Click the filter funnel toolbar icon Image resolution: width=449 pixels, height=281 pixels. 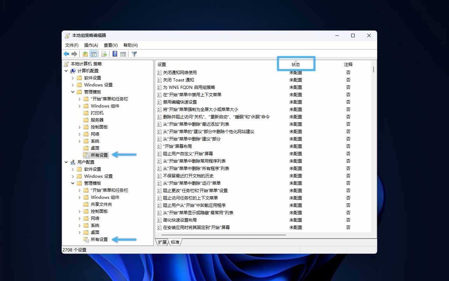coord(134,54)
